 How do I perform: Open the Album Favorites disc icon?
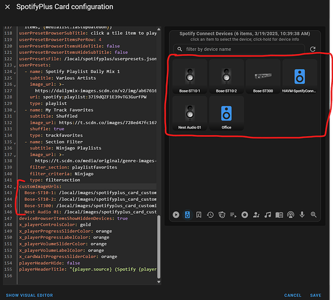(x=245, y=215)
